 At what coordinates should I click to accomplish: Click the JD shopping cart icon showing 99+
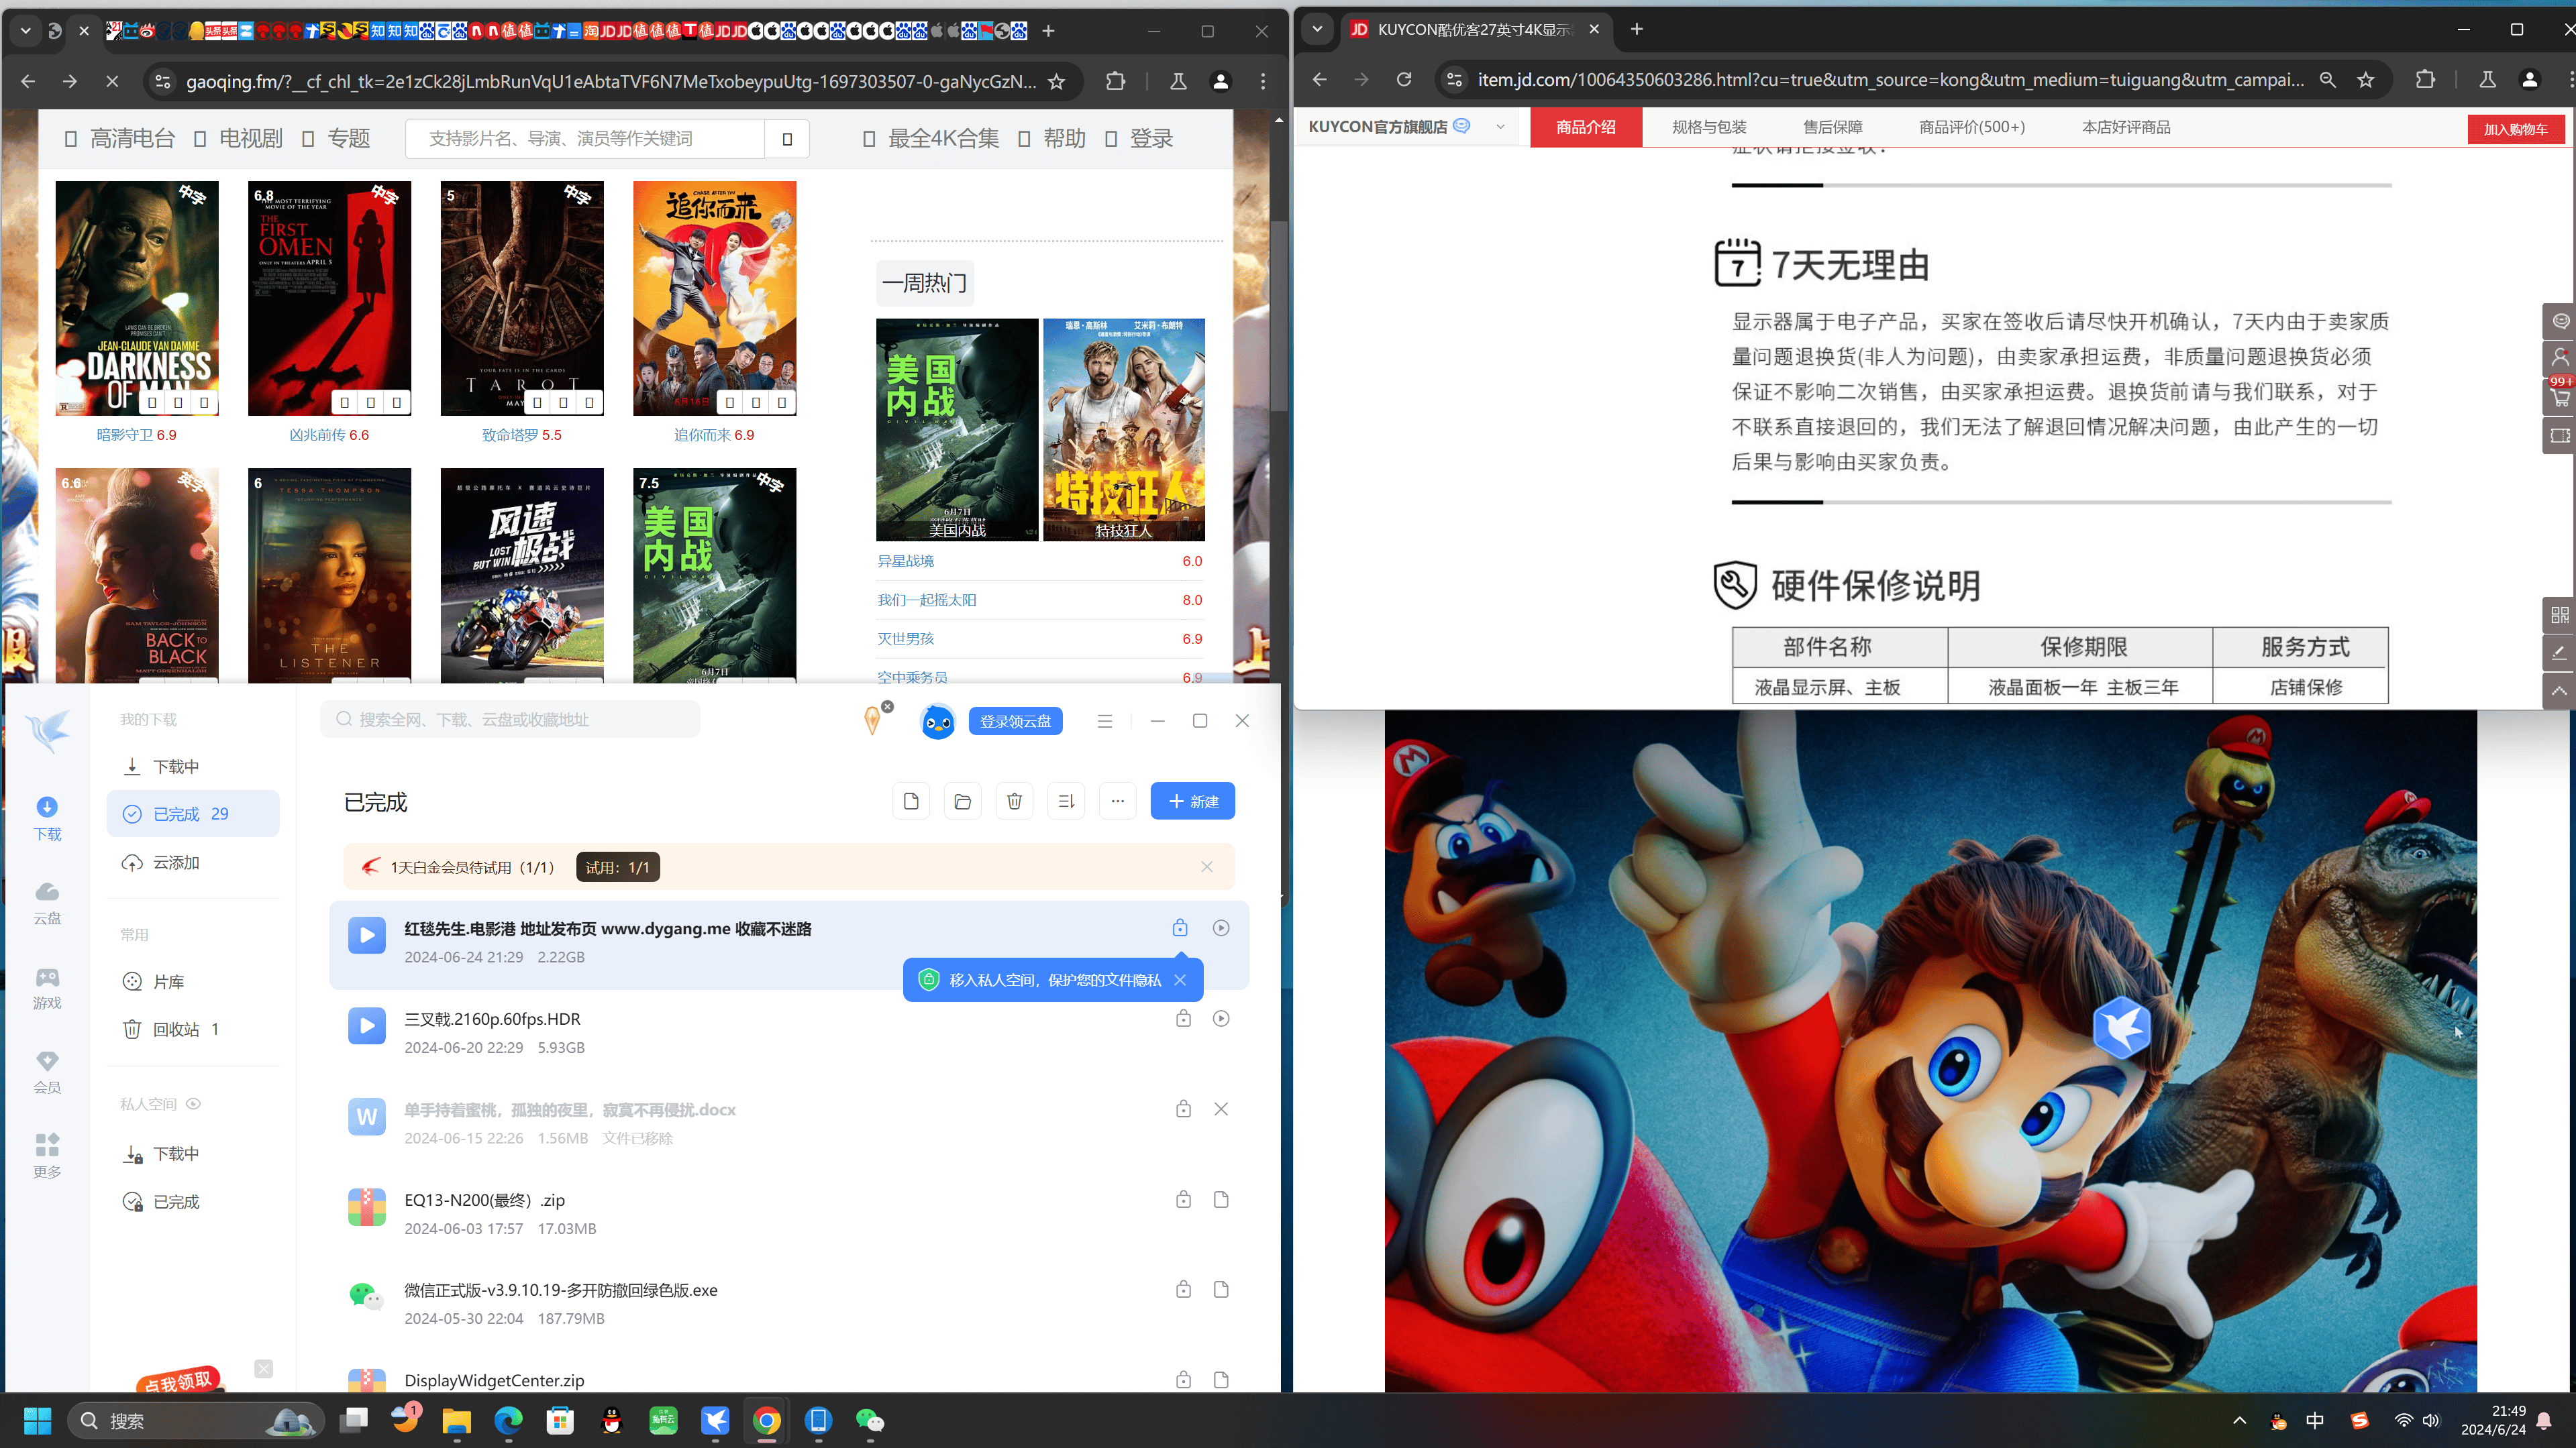coord(2559,397)
